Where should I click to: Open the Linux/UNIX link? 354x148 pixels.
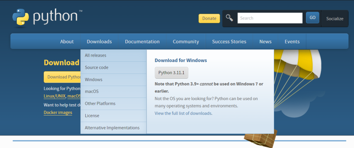[55, 96]
